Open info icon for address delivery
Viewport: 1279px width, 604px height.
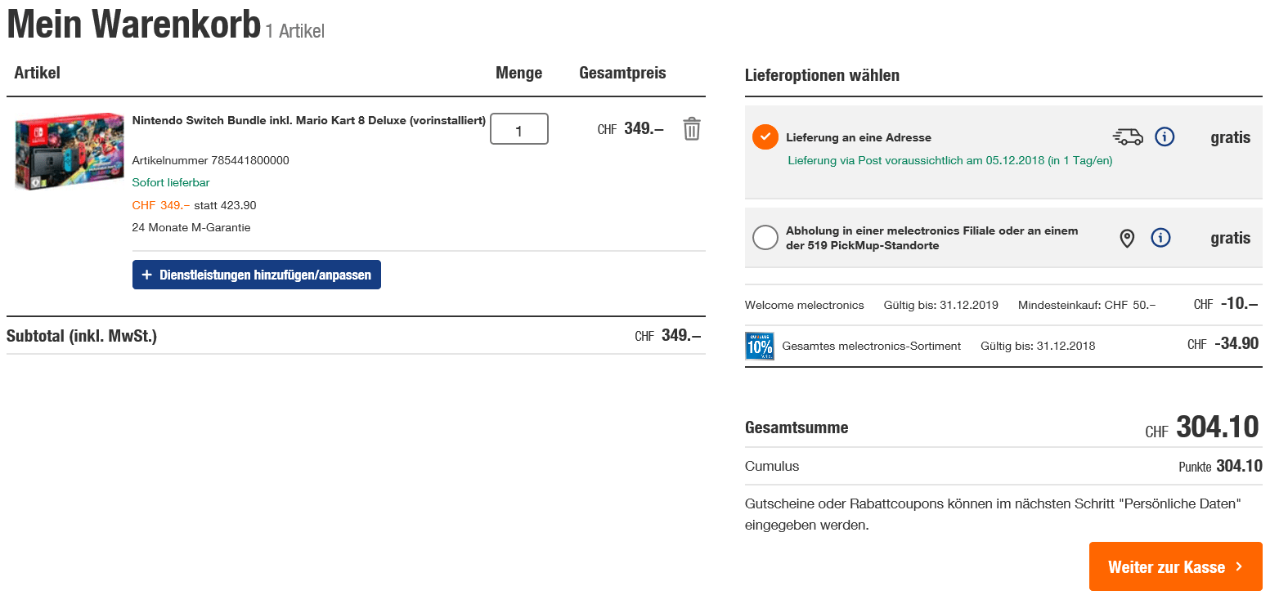click(1165, 136)
